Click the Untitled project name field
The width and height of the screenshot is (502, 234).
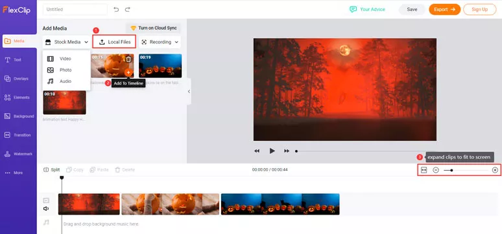tap(75, 10)
